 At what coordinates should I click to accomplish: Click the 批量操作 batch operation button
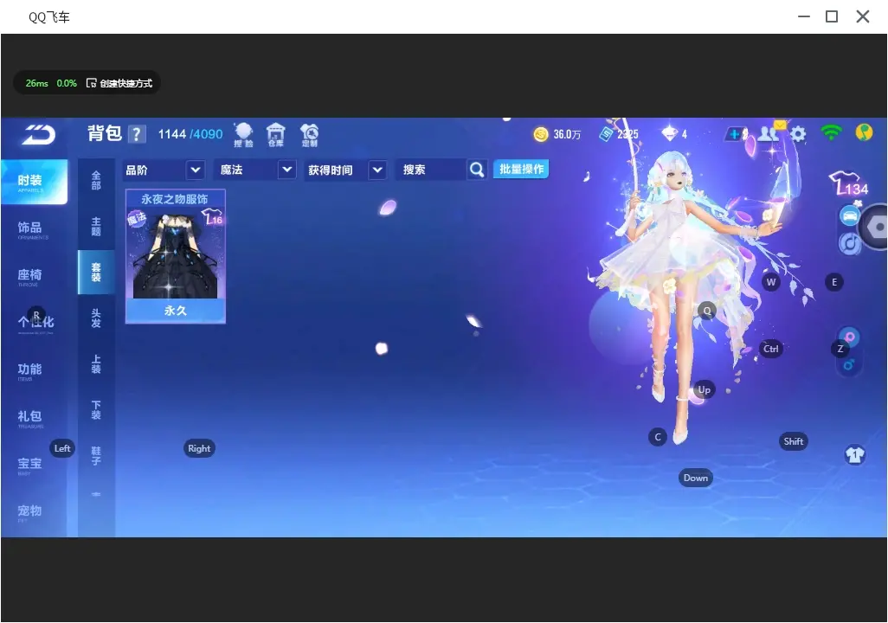[x=521, y=169]
